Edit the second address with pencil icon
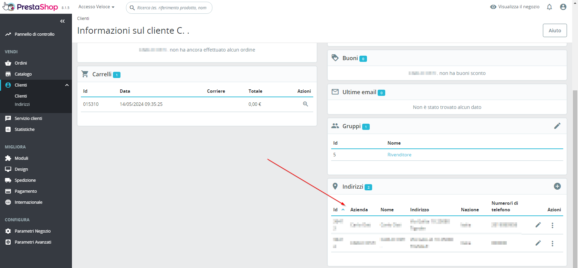The width and height of the screenshot is (578, 268). pyautogui.click(x=538, y=243)
